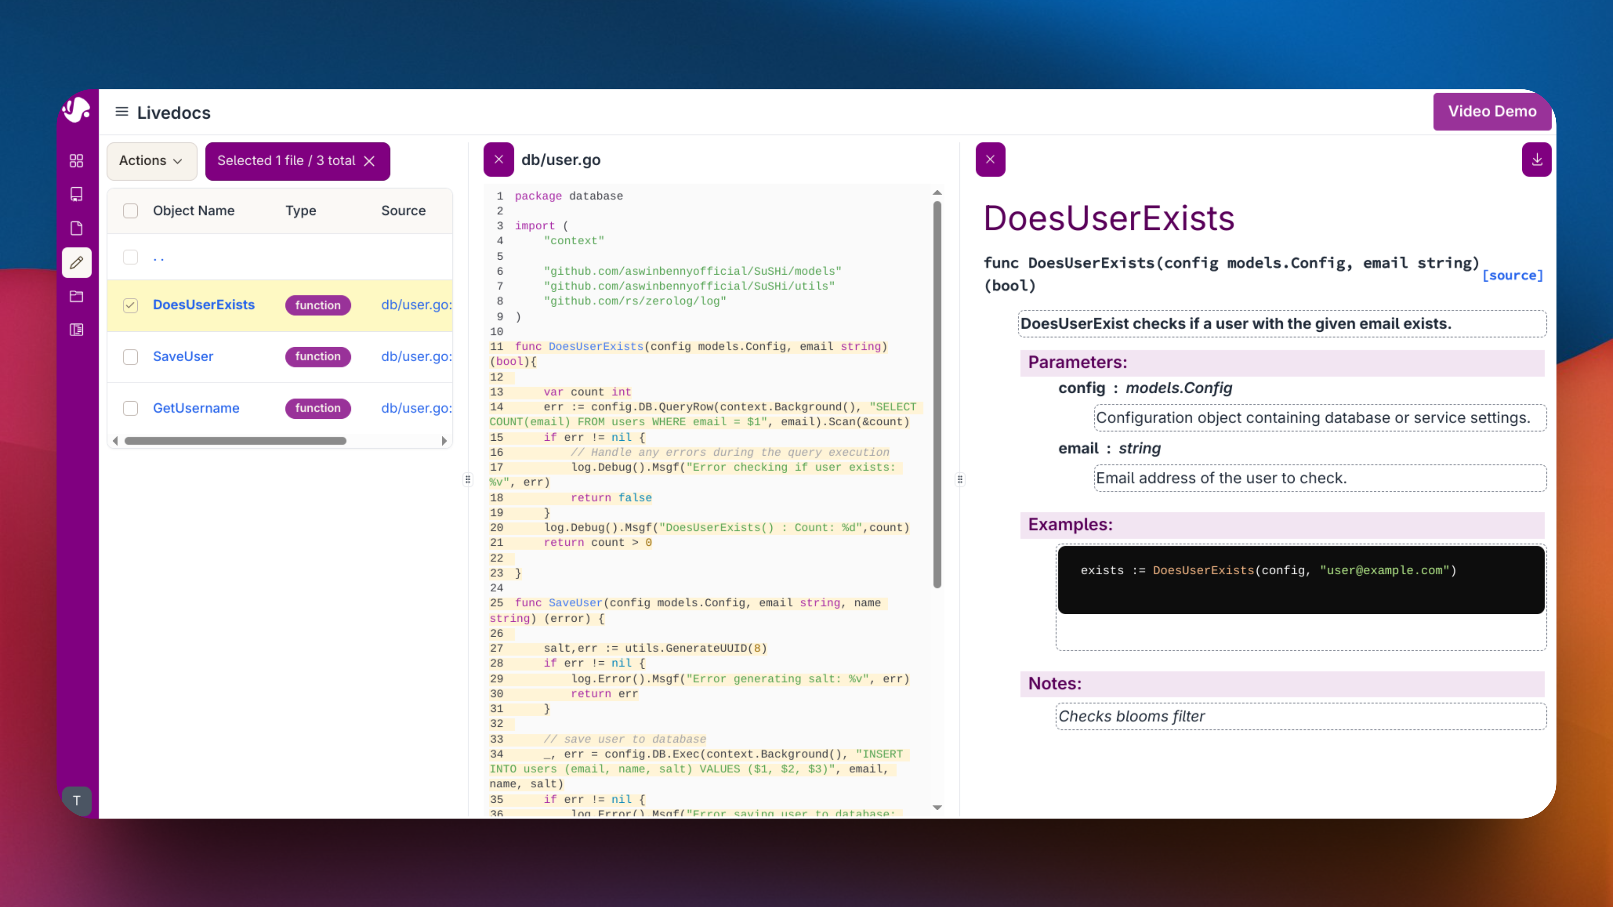Screen dimensions: 1613x907
Task: Click the download documentation icon
Action: click(1537, 160)
